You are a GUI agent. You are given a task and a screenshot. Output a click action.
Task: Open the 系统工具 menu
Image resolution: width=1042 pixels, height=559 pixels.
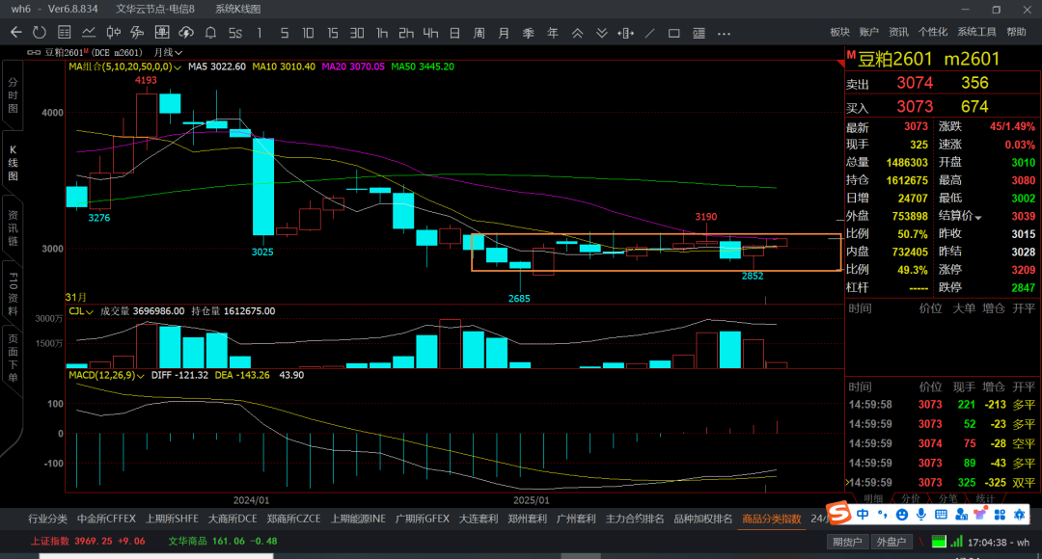pos(976,32)
